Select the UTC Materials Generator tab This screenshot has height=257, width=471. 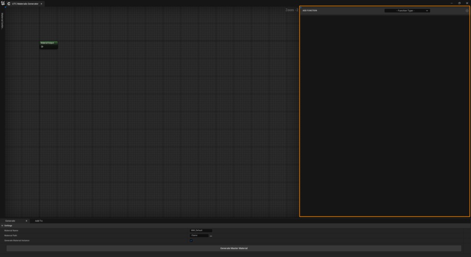click(x=25, y=4)
